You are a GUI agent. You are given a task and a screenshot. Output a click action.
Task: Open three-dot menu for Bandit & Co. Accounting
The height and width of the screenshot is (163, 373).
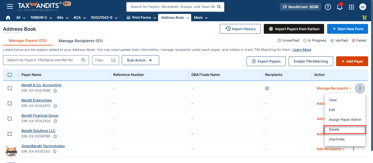point(360,88)
